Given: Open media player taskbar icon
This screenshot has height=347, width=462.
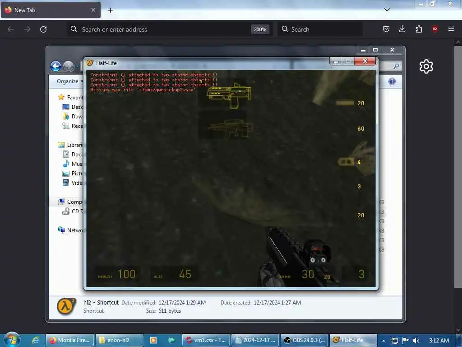Looking at the screenshot, I should [x=153, y=340].
